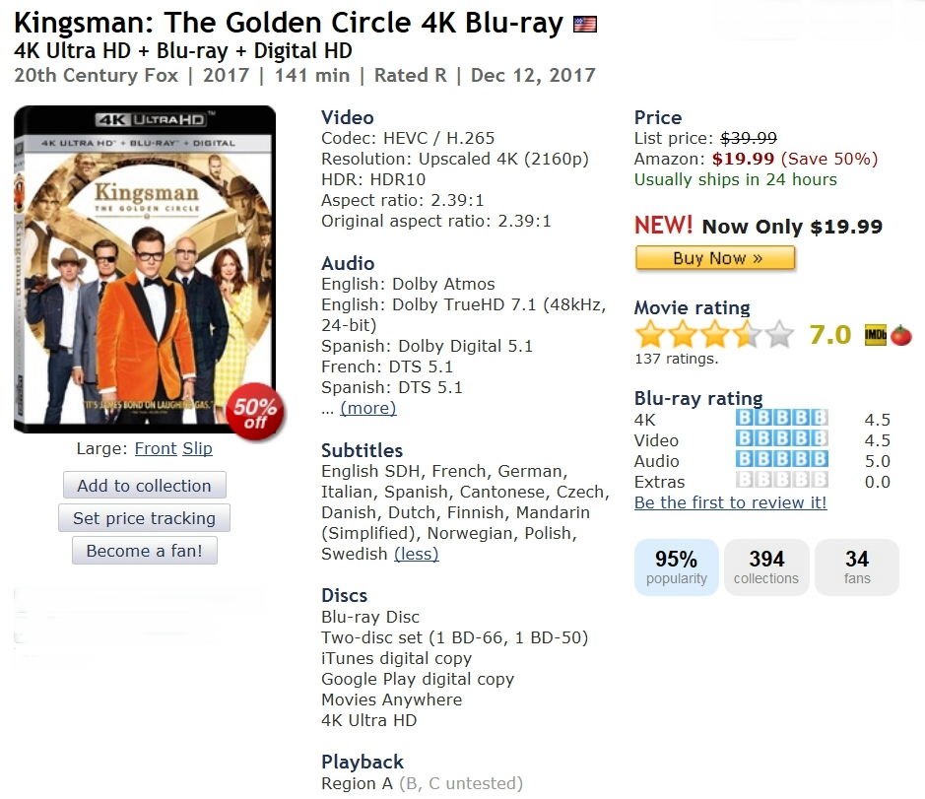The width and height of the screenshot is (925, 799).
Task: Open the large Slip cover link
Action: tap(197, 448)
